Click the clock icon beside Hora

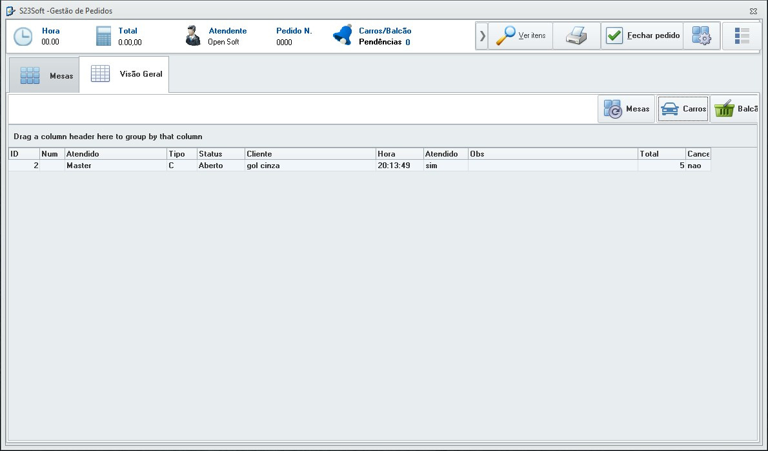click(23, 36)
